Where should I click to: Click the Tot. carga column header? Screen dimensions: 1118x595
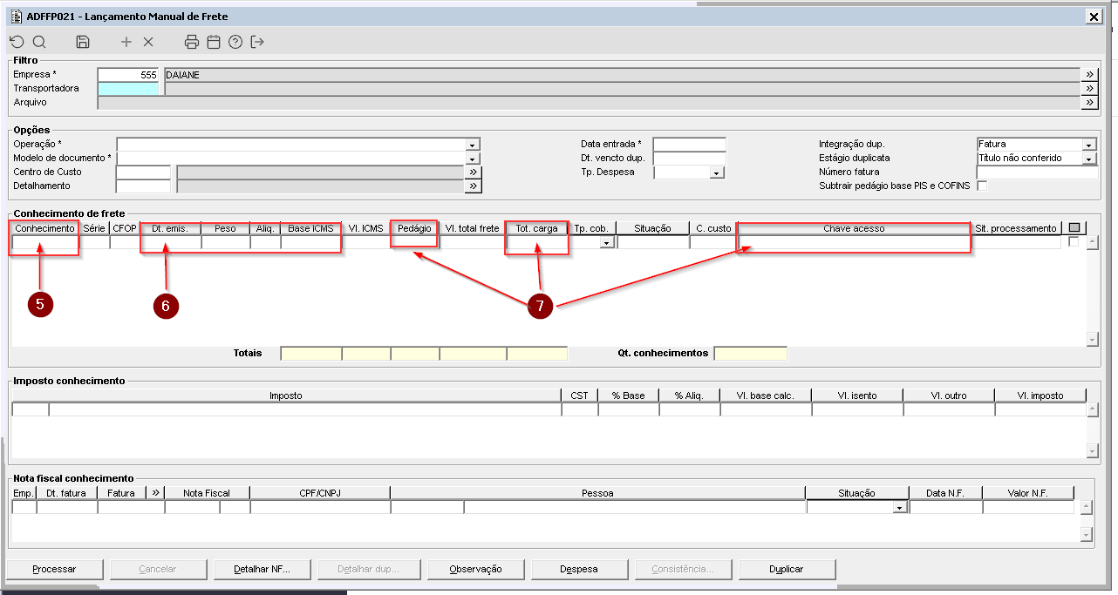coord(536,228)
